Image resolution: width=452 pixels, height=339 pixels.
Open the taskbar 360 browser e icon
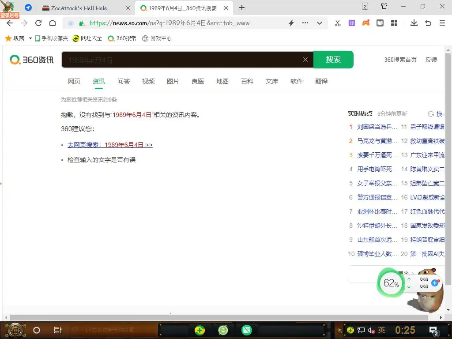[223, 330]
